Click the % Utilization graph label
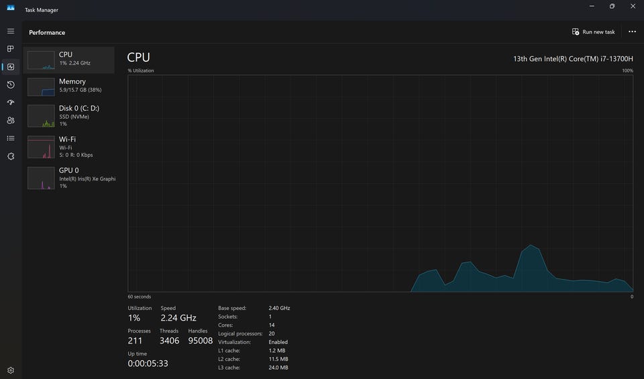 (x=141, y=70)
